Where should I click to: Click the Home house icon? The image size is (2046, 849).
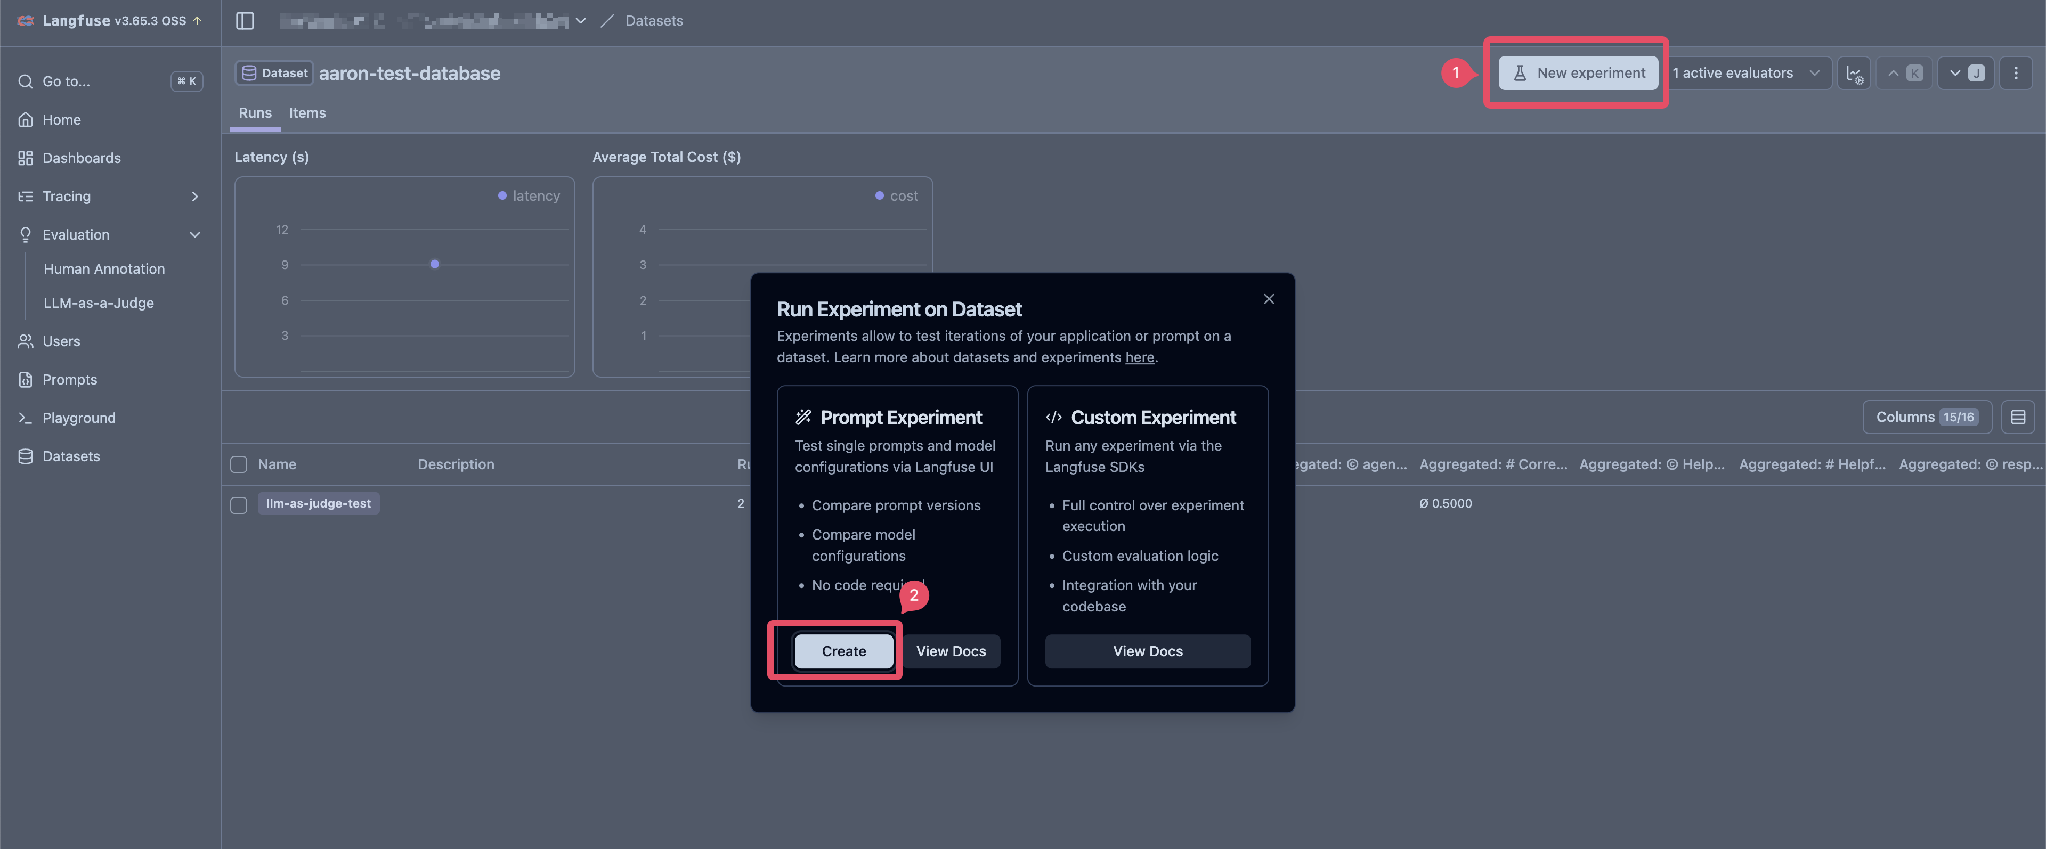(x=26, y=120)
